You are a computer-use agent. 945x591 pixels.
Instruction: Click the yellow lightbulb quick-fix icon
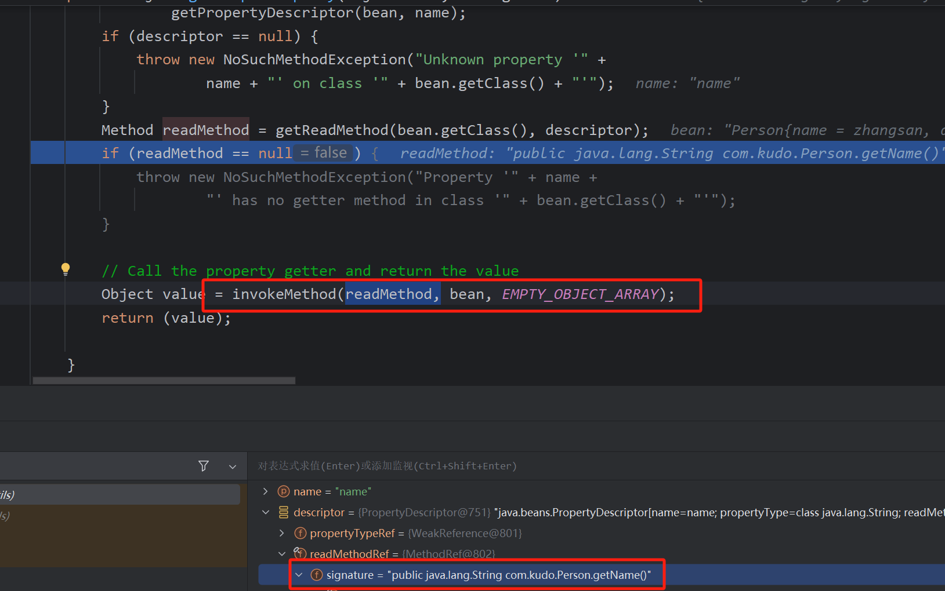tap(66, 269)
